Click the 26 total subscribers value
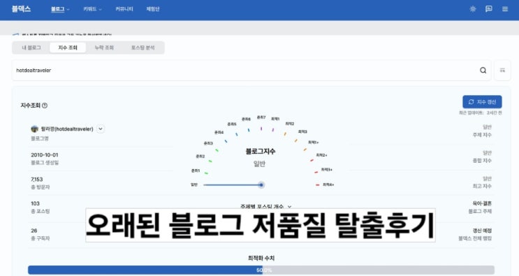Screen dimensions: 519x276 [x=34, y=231]
